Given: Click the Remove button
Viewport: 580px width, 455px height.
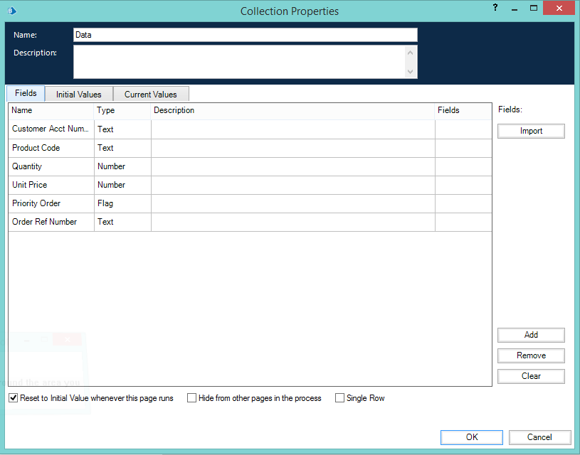Looking at the screenshot, I should (x=531, y=355).
